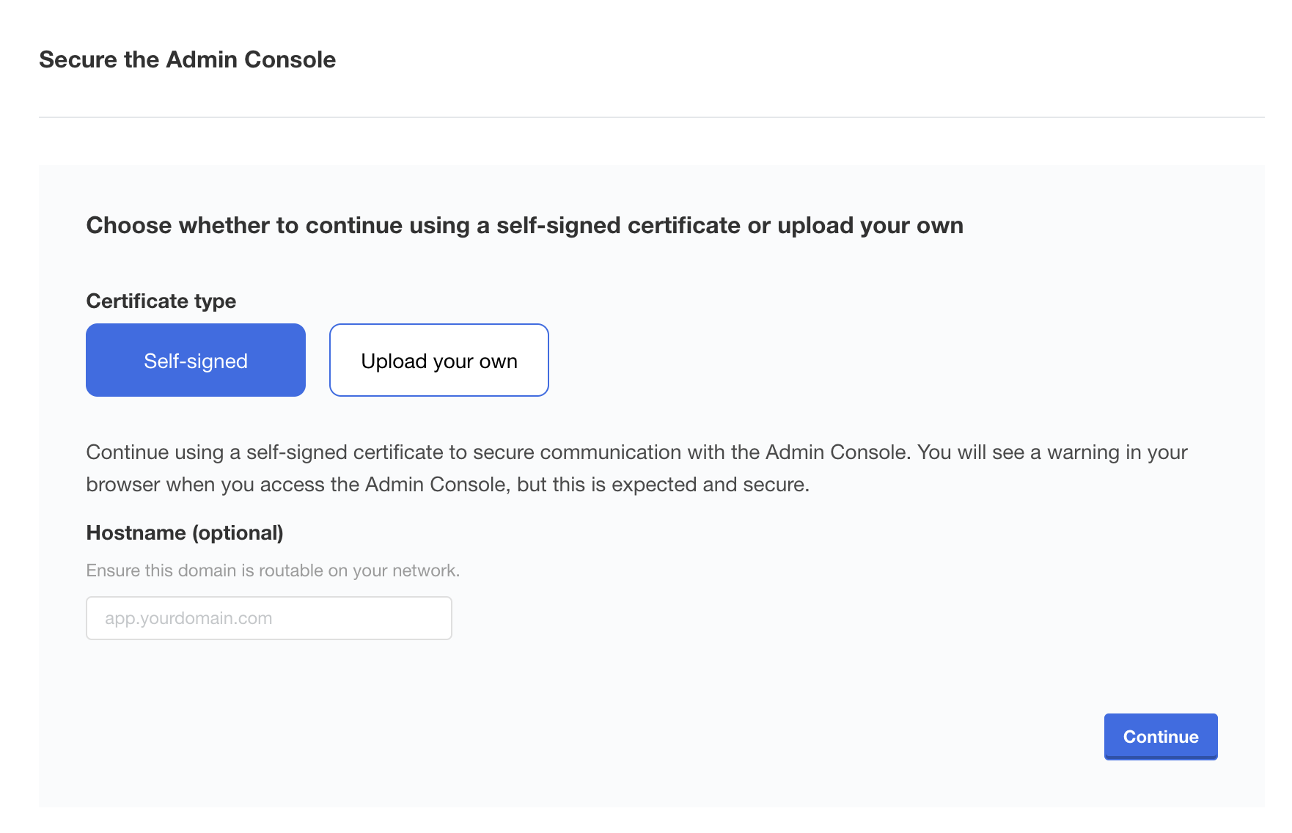Click the app.yourdomain.com placeholder text box

tap(269, 618)
